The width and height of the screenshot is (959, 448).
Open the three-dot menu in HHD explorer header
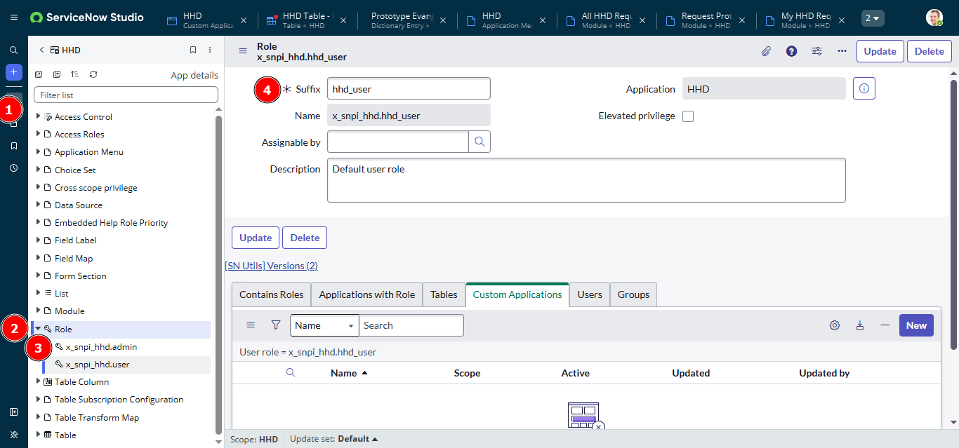[x=210, y=50]
